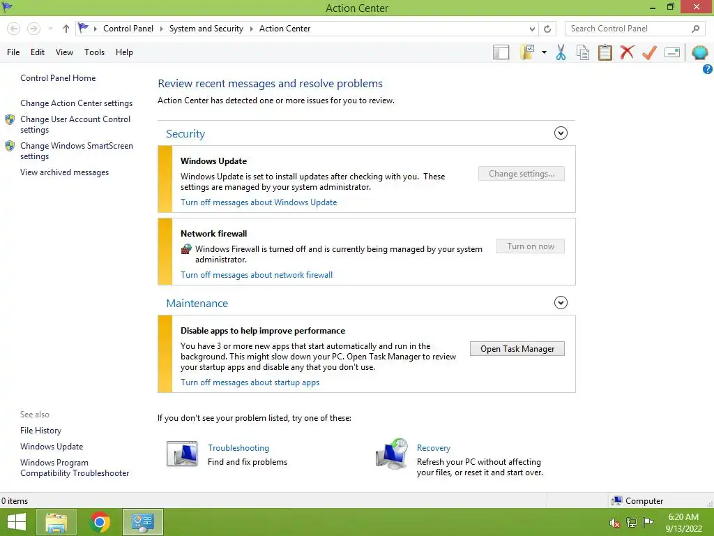Open the Recovery link

(x=434, y=448)
